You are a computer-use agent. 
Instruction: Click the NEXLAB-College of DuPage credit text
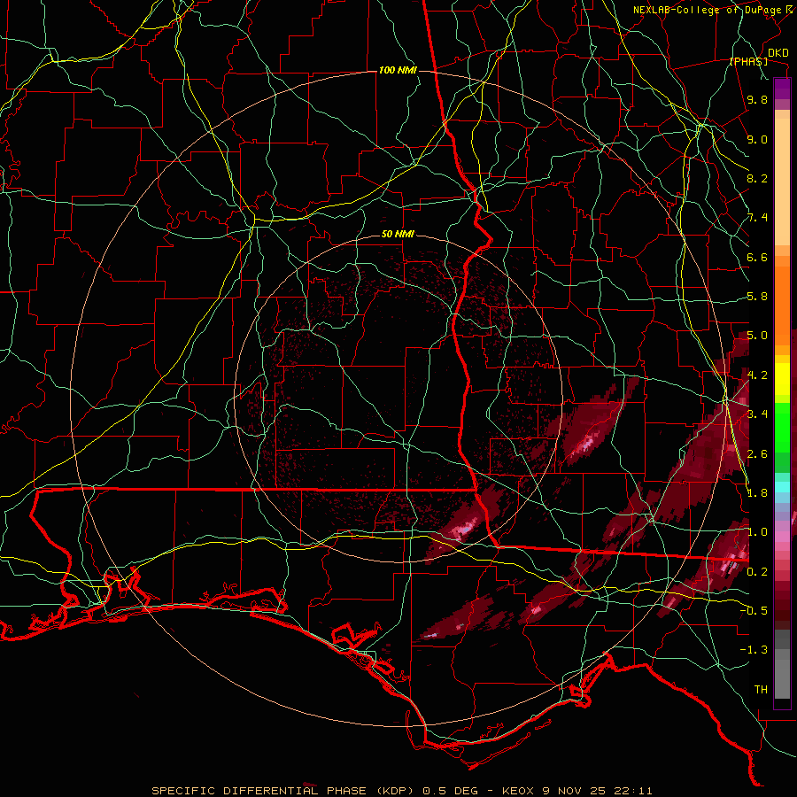coord(709,10)
